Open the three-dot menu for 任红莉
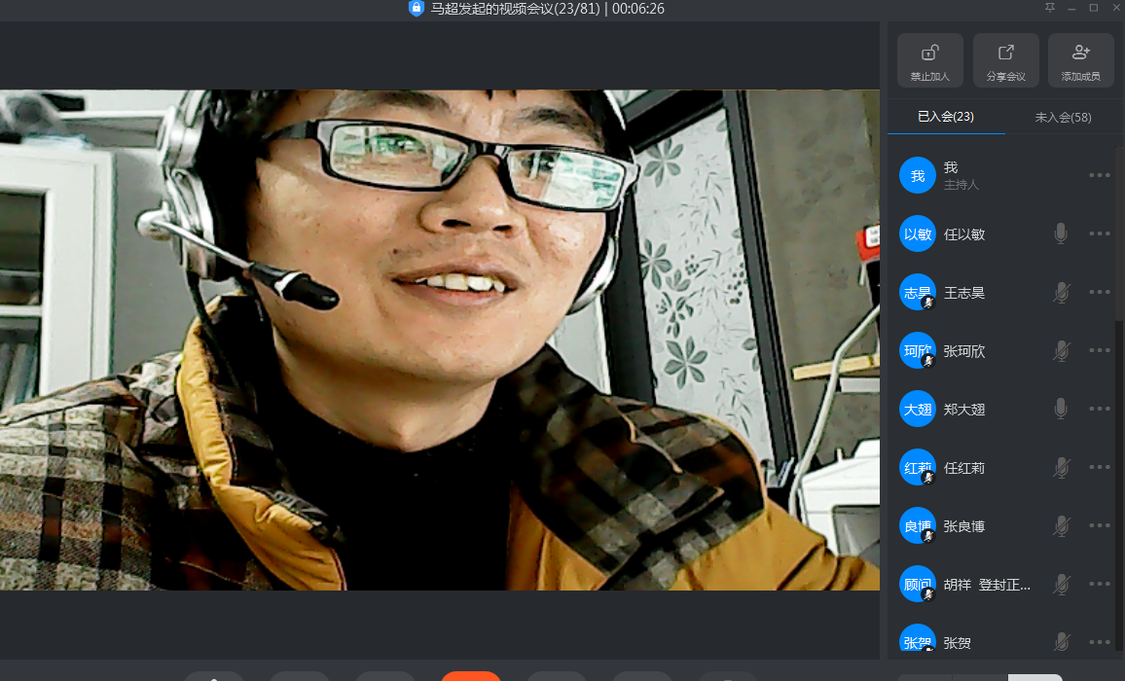1125x681 pixels. 1099,467
